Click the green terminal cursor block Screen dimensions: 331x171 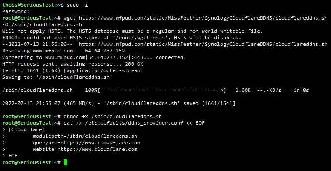[x=65, y=162]
